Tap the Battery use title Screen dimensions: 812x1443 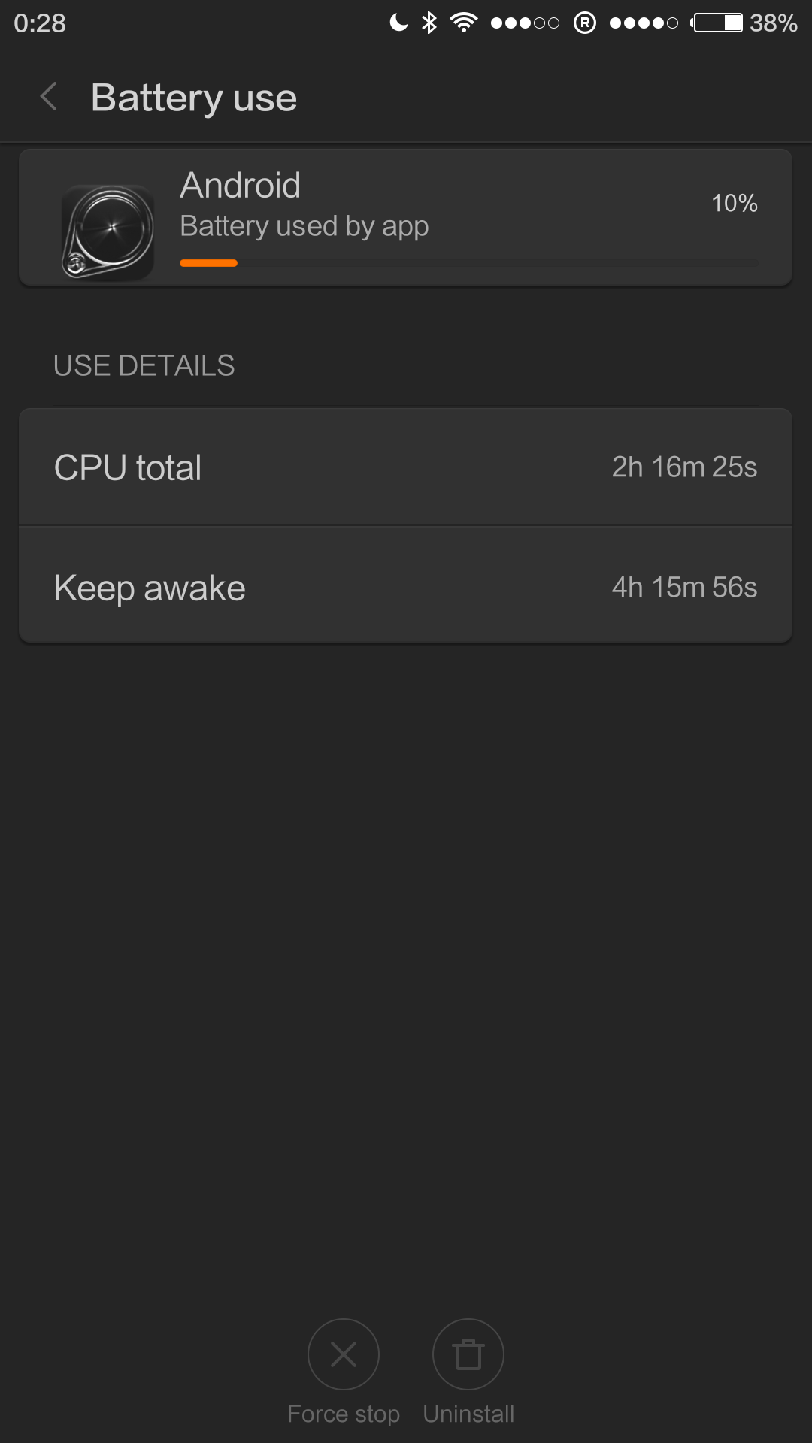[x=194, y=98]
